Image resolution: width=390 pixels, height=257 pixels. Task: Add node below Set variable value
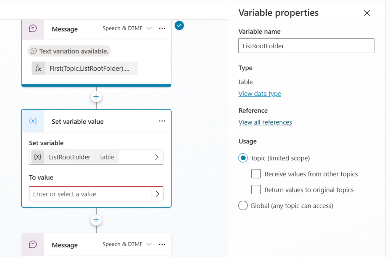point(96,220)
